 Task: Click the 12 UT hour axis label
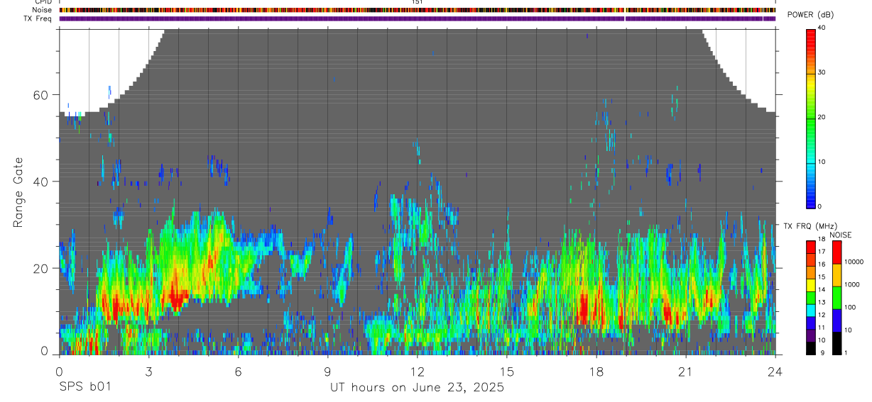[417, 372]
